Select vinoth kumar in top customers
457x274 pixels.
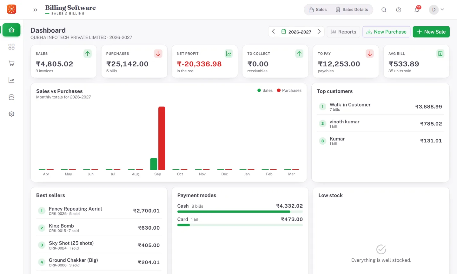pos(380,124)
